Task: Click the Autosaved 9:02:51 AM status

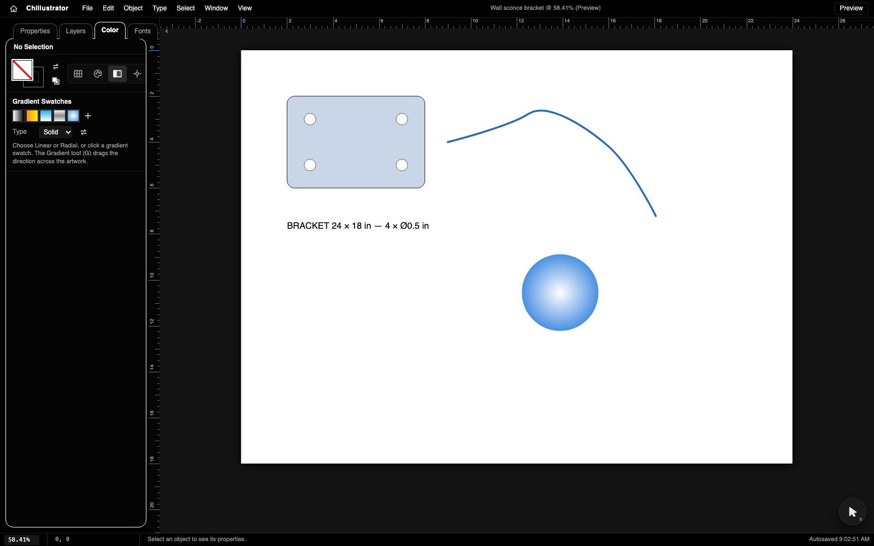Action: pyautogui.click(x=839, y=539)
